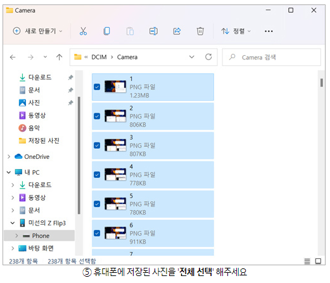This screenshot has width=330, height=283.
Task: Uncheck the checkbox for file 4
Action: point(97,175)
